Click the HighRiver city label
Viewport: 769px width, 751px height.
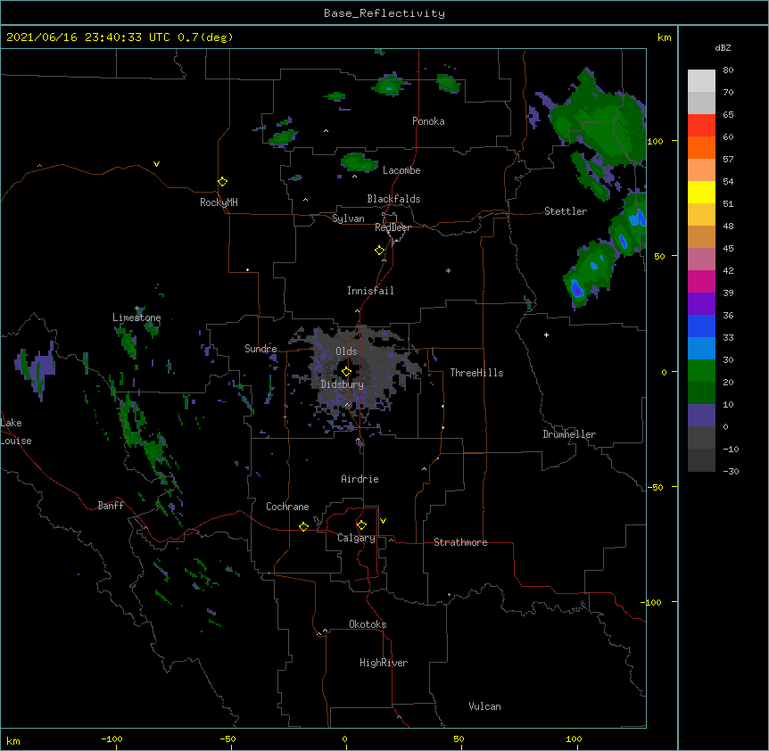click(384, 663)
